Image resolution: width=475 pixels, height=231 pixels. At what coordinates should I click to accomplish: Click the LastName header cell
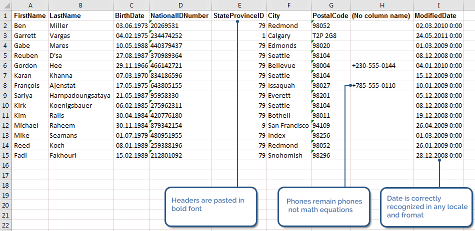(x=81, y=16)
